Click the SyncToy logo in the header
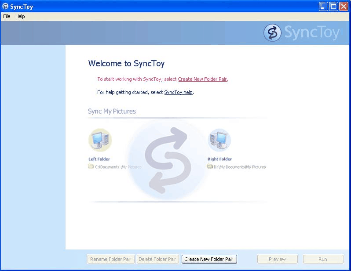Image resolution: width=351 pixels, height=271 pixels. [x=302, y=33]
